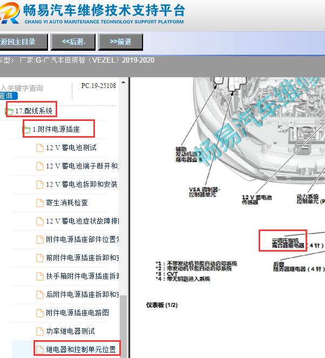Click the *3 : CVT footnote
Viewport: 325px width, 358px height.
coord(167,274)
